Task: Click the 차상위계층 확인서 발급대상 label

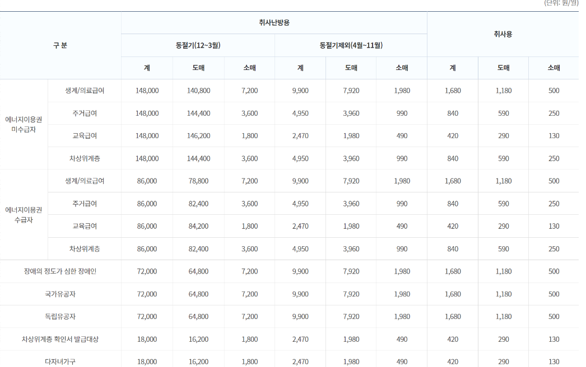Action: (x=61, y=338)
